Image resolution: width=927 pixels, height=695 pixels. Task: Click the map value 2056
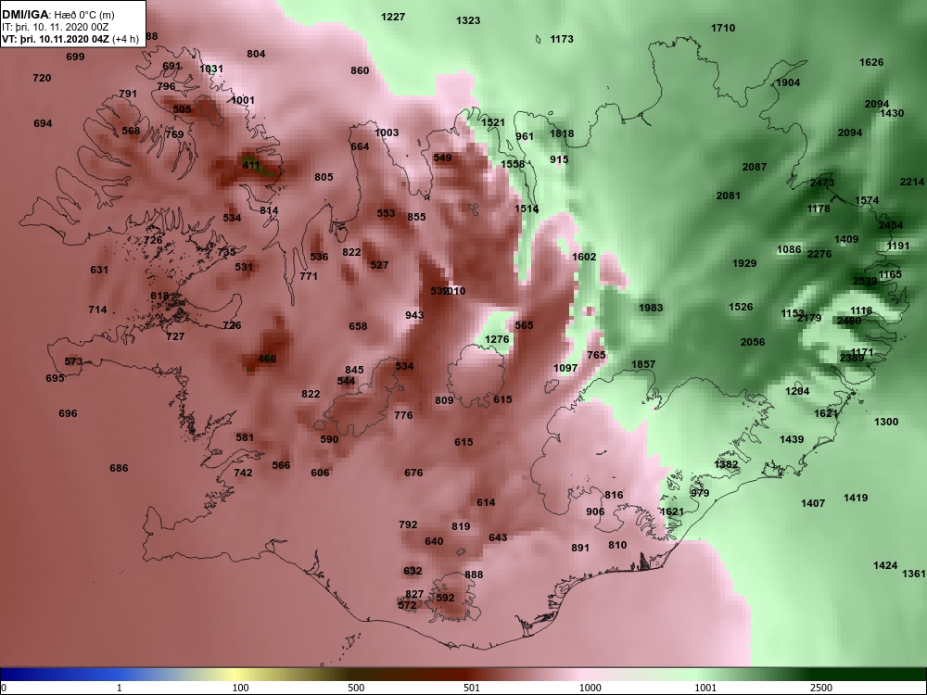(x=753, y=342)
